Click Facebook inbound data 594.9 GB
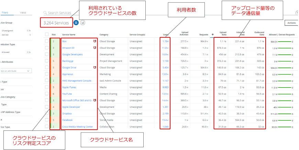The image size is (299, 150). (x=239, y=120)
